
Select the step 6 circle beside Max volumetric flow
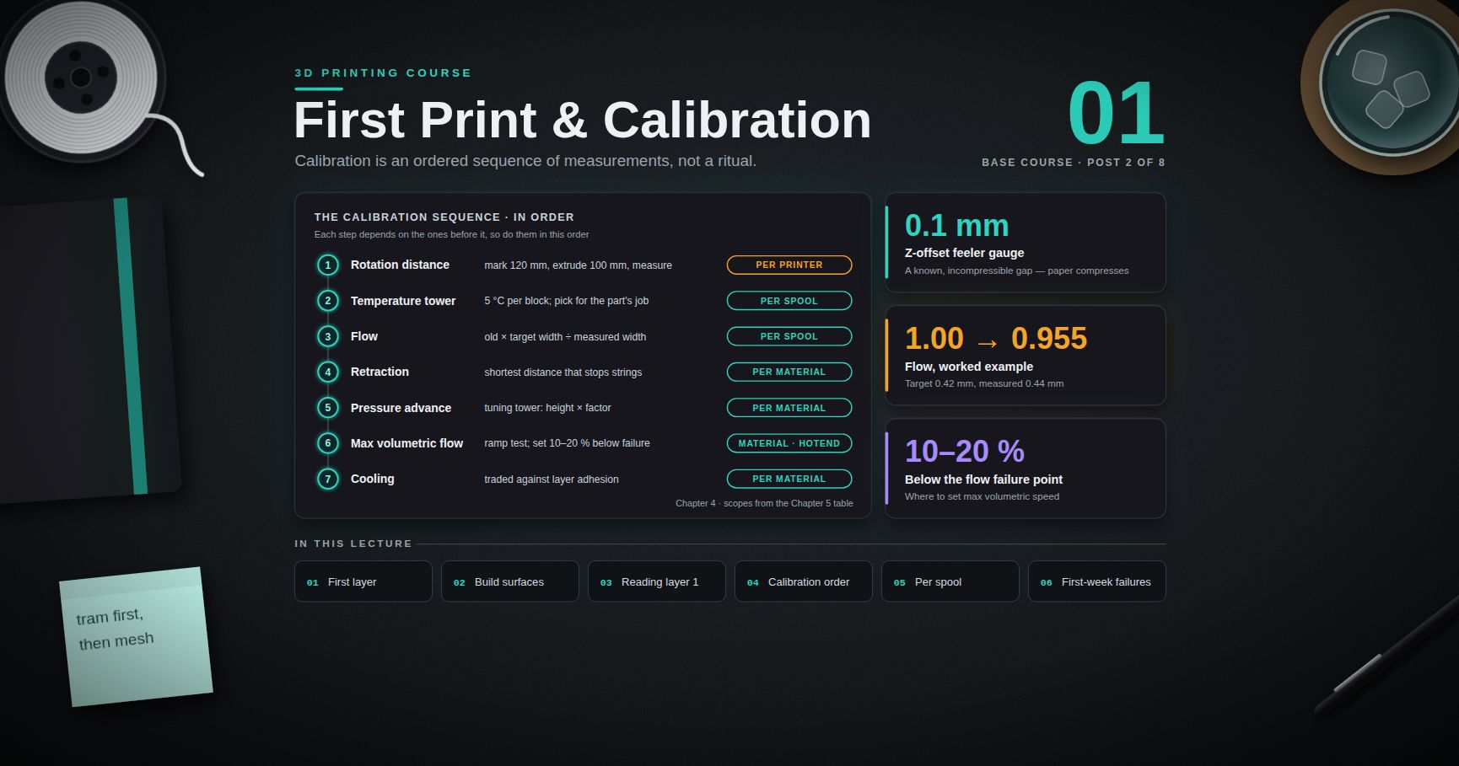[x=328, y=443]
